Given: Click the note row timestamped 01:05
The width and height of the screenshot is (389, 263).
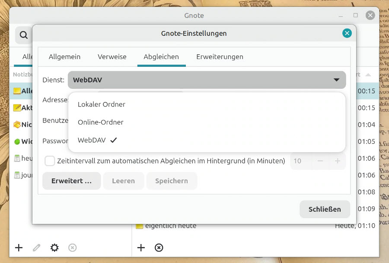Looking at the screenshot, I should pos(367,141).
